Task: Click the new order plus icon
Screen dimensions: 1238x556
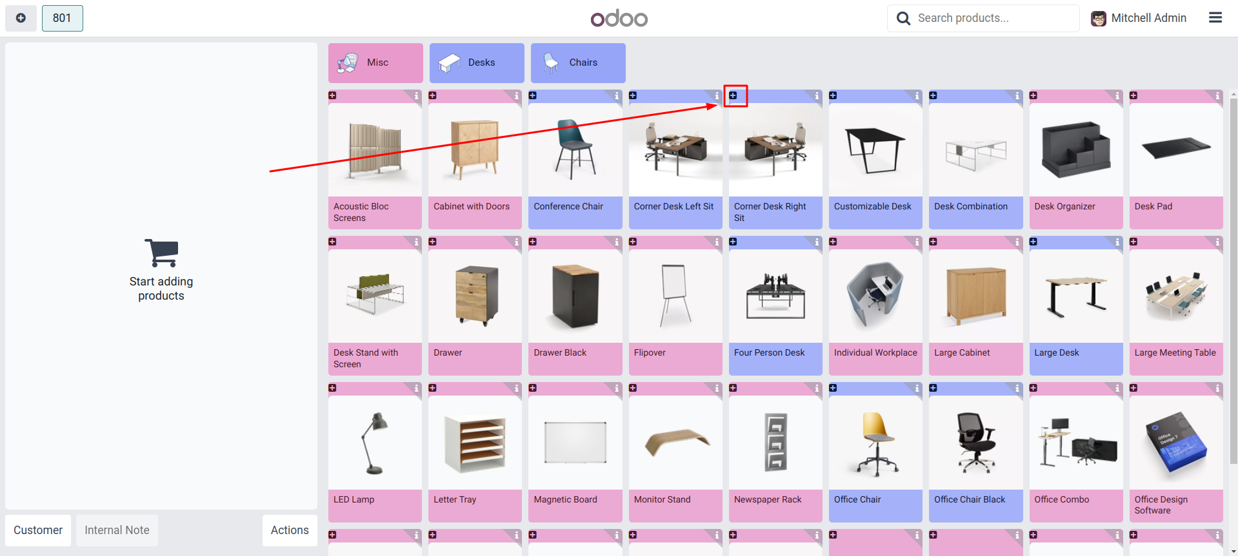Action: [x=21, y=18]
